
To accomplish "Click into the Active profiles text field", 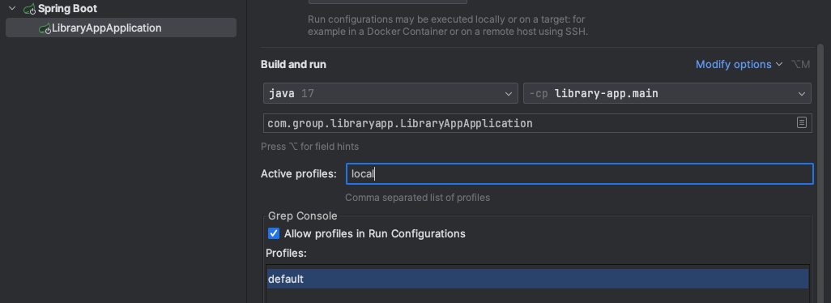I will 580,173.
